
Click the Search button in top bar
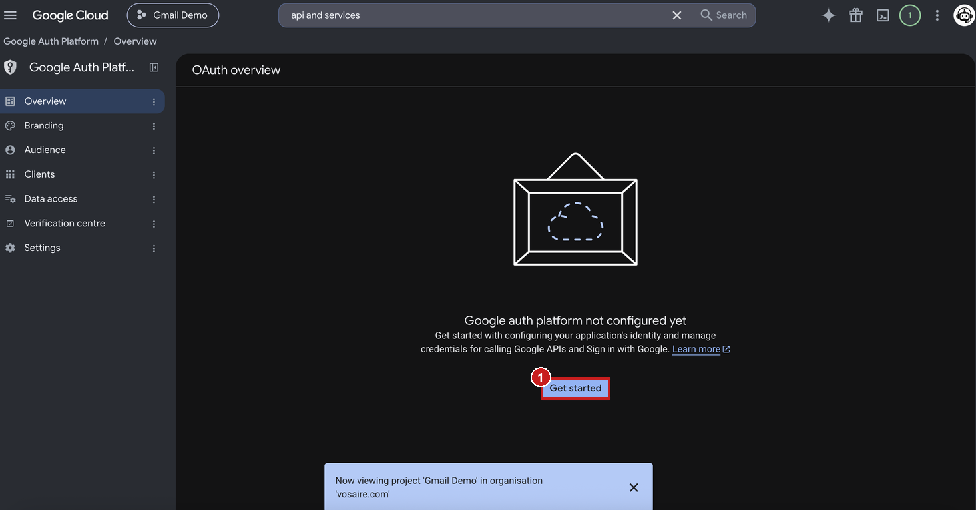(x=724, y=15)
